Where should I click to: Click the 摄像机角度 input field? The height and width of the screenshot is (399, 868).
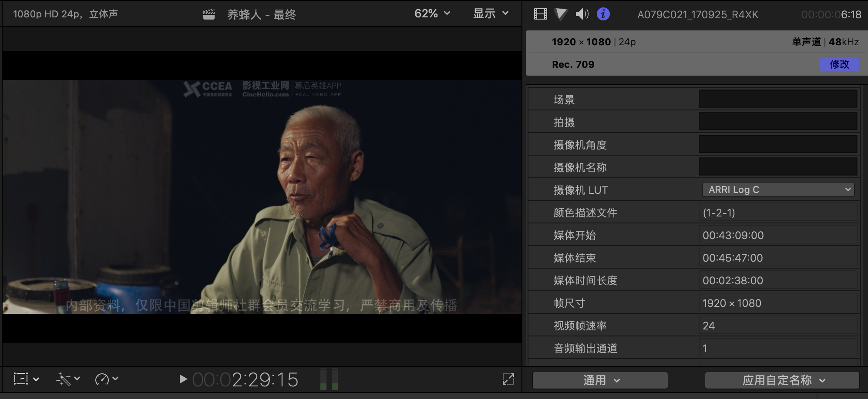[x=778, y=145]
